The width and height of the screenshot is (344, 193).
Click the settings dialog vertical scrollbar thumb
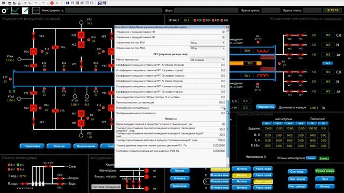228,129
